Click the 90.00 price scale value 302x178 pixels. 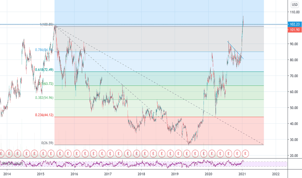[294, 44]
